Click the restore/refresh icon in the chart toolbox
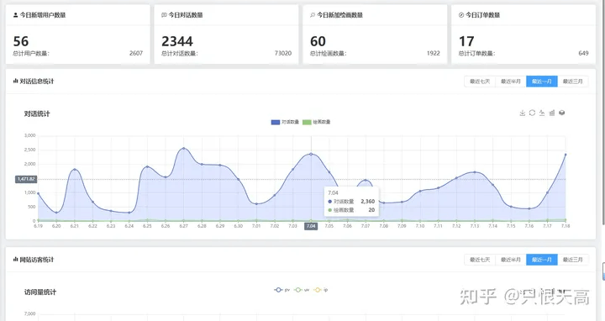The height and width of the screenshot is (321, 605). click(532, 113)
